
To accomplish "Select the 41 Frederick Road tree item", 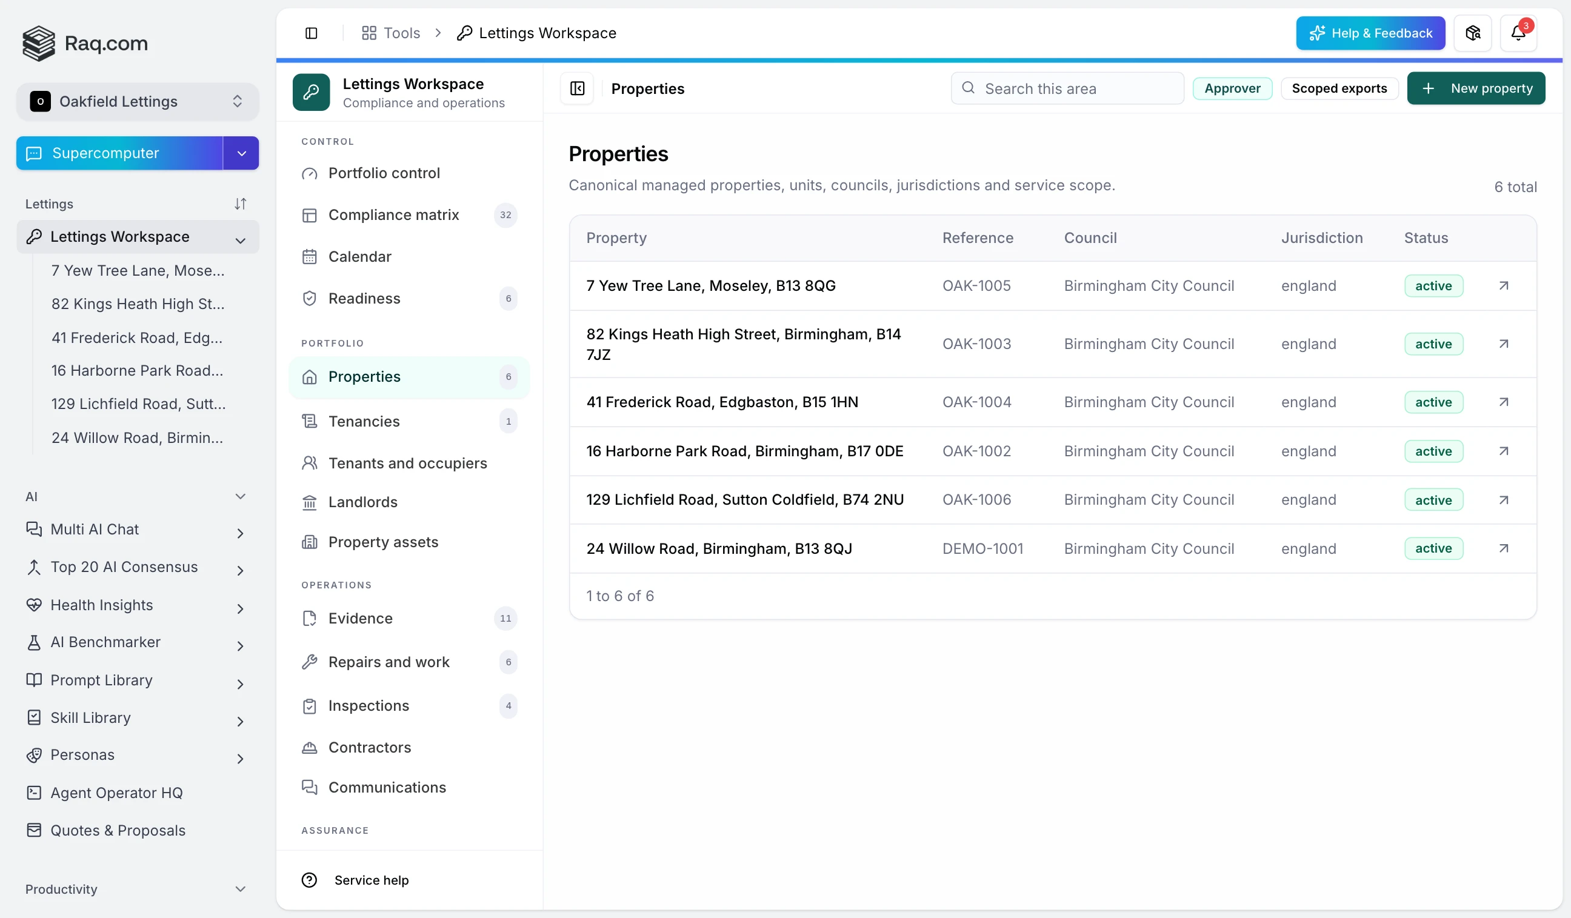I will coord(137,337).
